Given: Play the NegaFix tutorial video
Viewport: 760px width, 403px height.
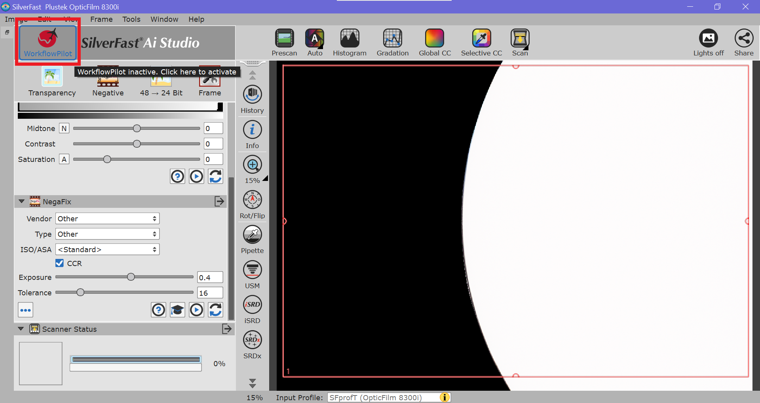Looking at the screenshot, I should (x=196, y=310).
